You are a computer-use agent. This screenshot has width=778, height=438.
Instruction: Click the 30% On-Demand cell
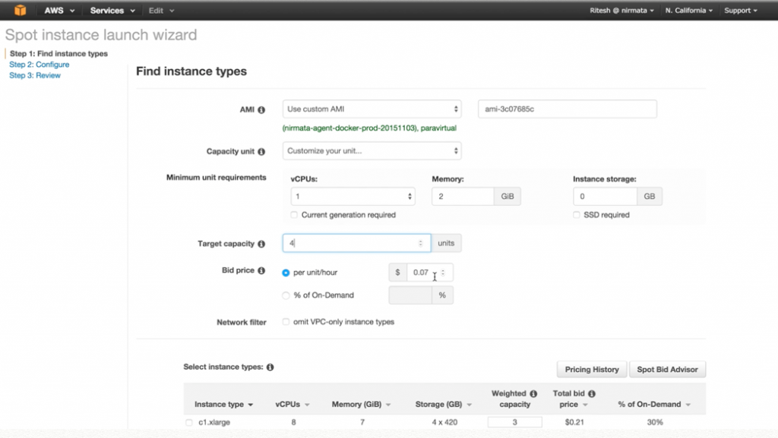point(655,423)
